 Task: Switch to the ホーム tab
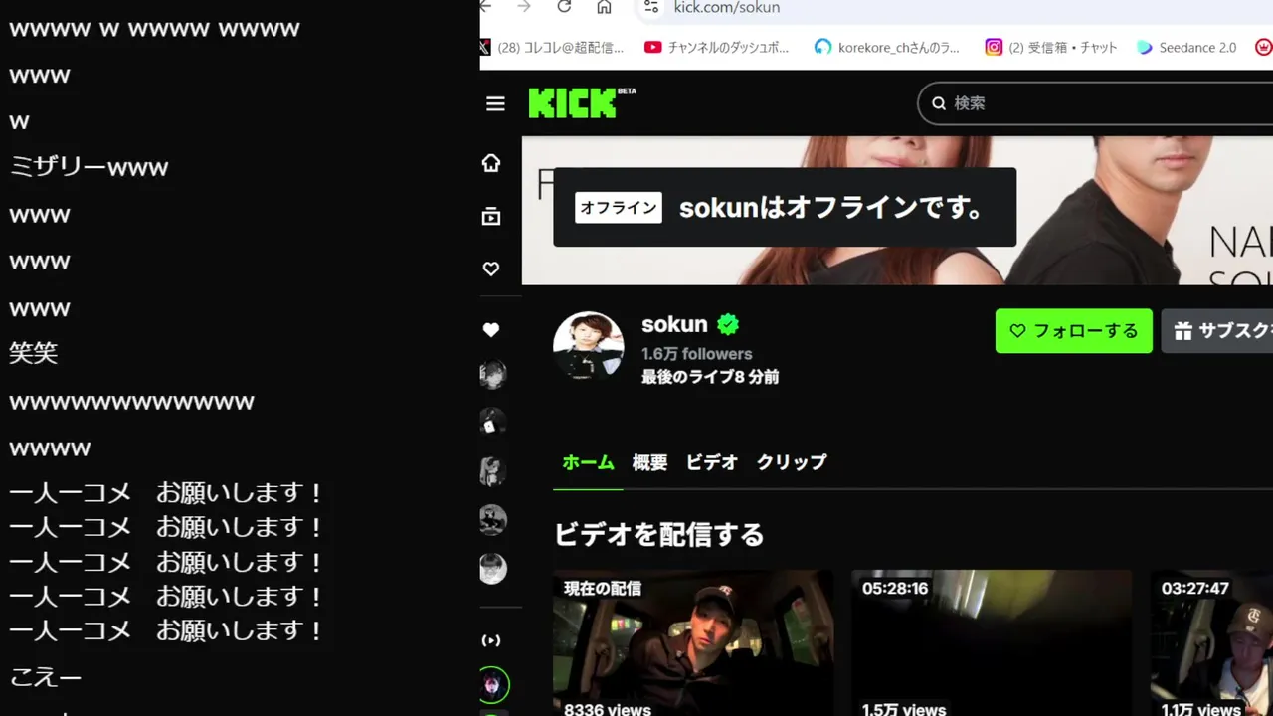pos(588,462)
